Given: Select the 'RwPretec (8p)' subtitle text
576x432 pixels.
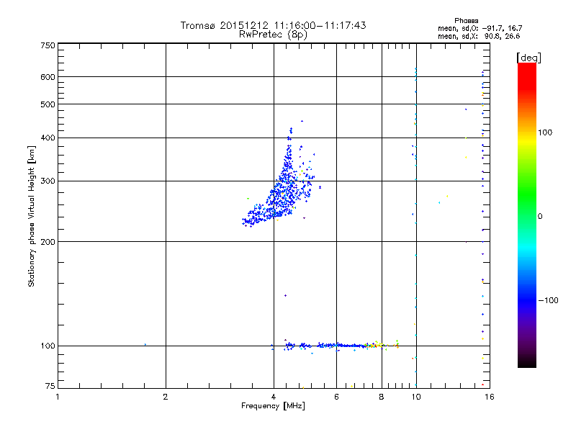Looking at the screenshot, I should tap(273, 35).
